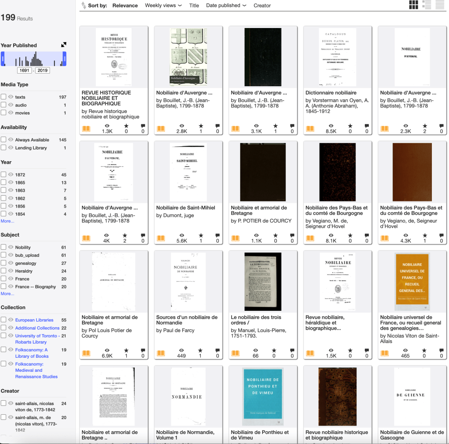Enable the texts media type checkbox
The width and height of the screenshot is (449, 444).
click(4, 97)
